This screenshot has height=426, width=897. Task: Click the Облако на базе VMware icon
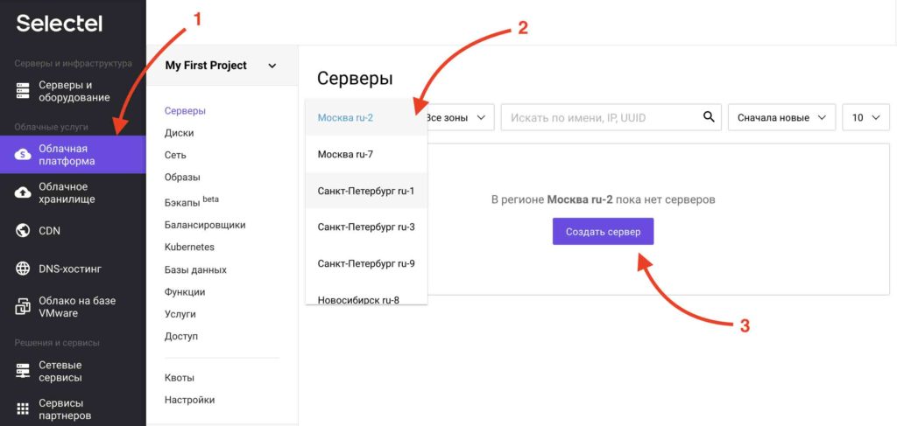click(22, 307)
